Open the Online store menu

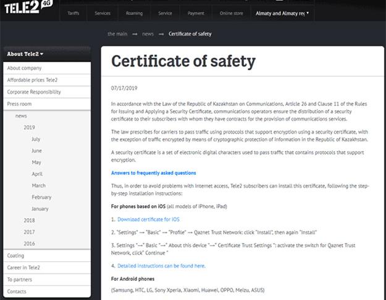pos(231,14)
